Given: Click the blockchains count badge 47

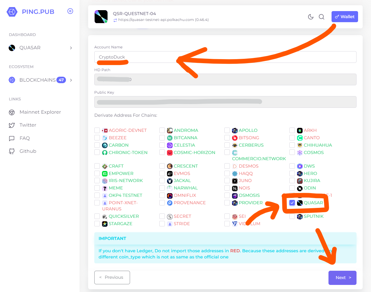Looking at the screenshot, I should 61,80.
